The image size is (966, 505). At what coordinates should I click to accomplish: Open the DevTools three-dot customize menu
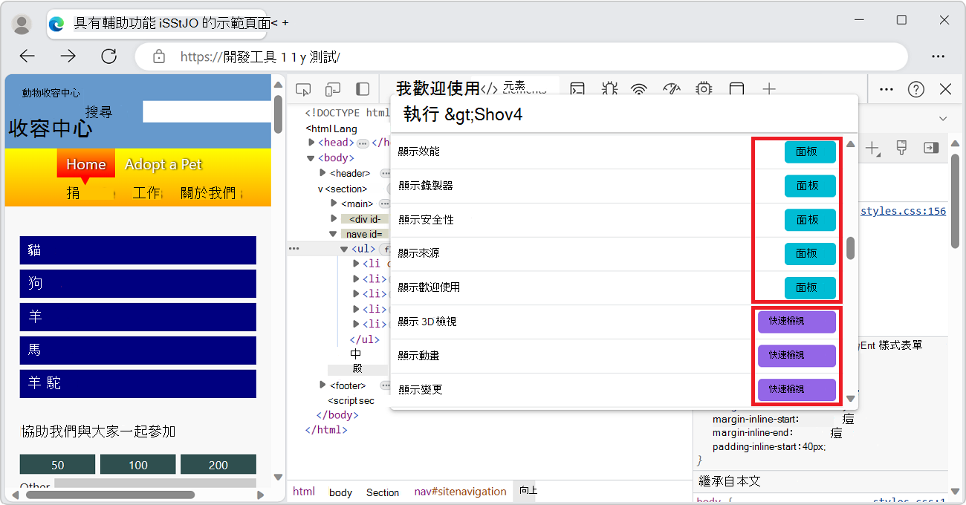pyautogui.click(x=886, y=89)
